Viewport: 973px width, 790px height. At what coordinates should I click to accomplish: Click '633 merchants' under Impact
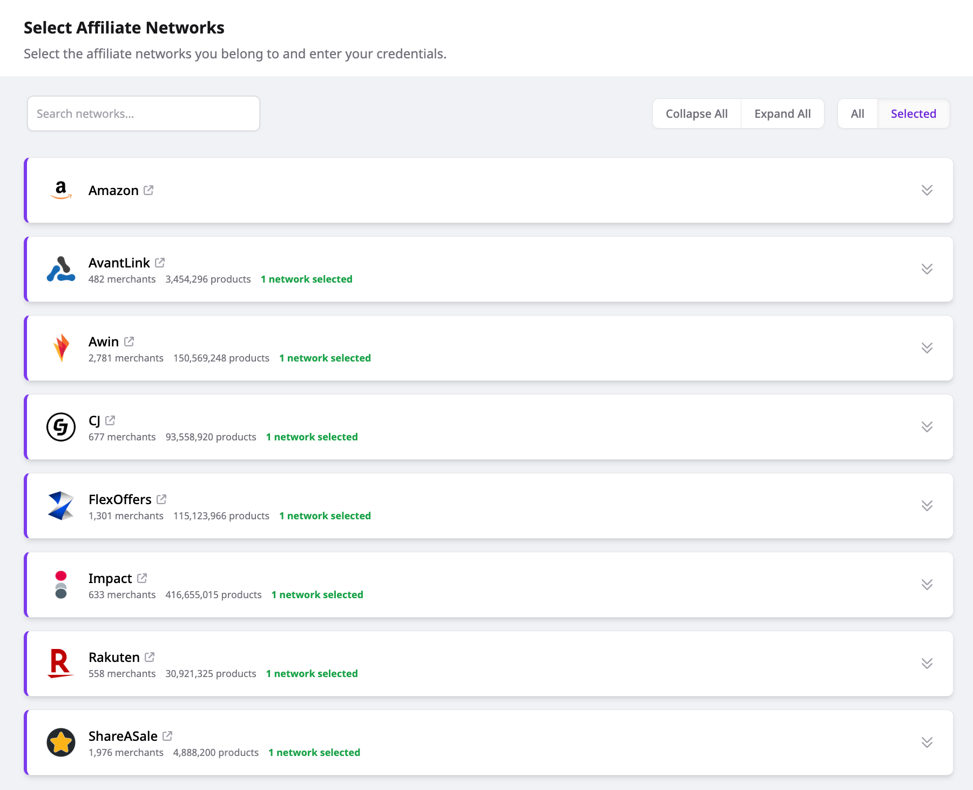[122, 595]
